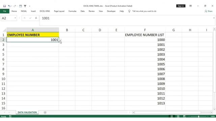
Task: Click the Select All corner triangle
Action: 4,30
